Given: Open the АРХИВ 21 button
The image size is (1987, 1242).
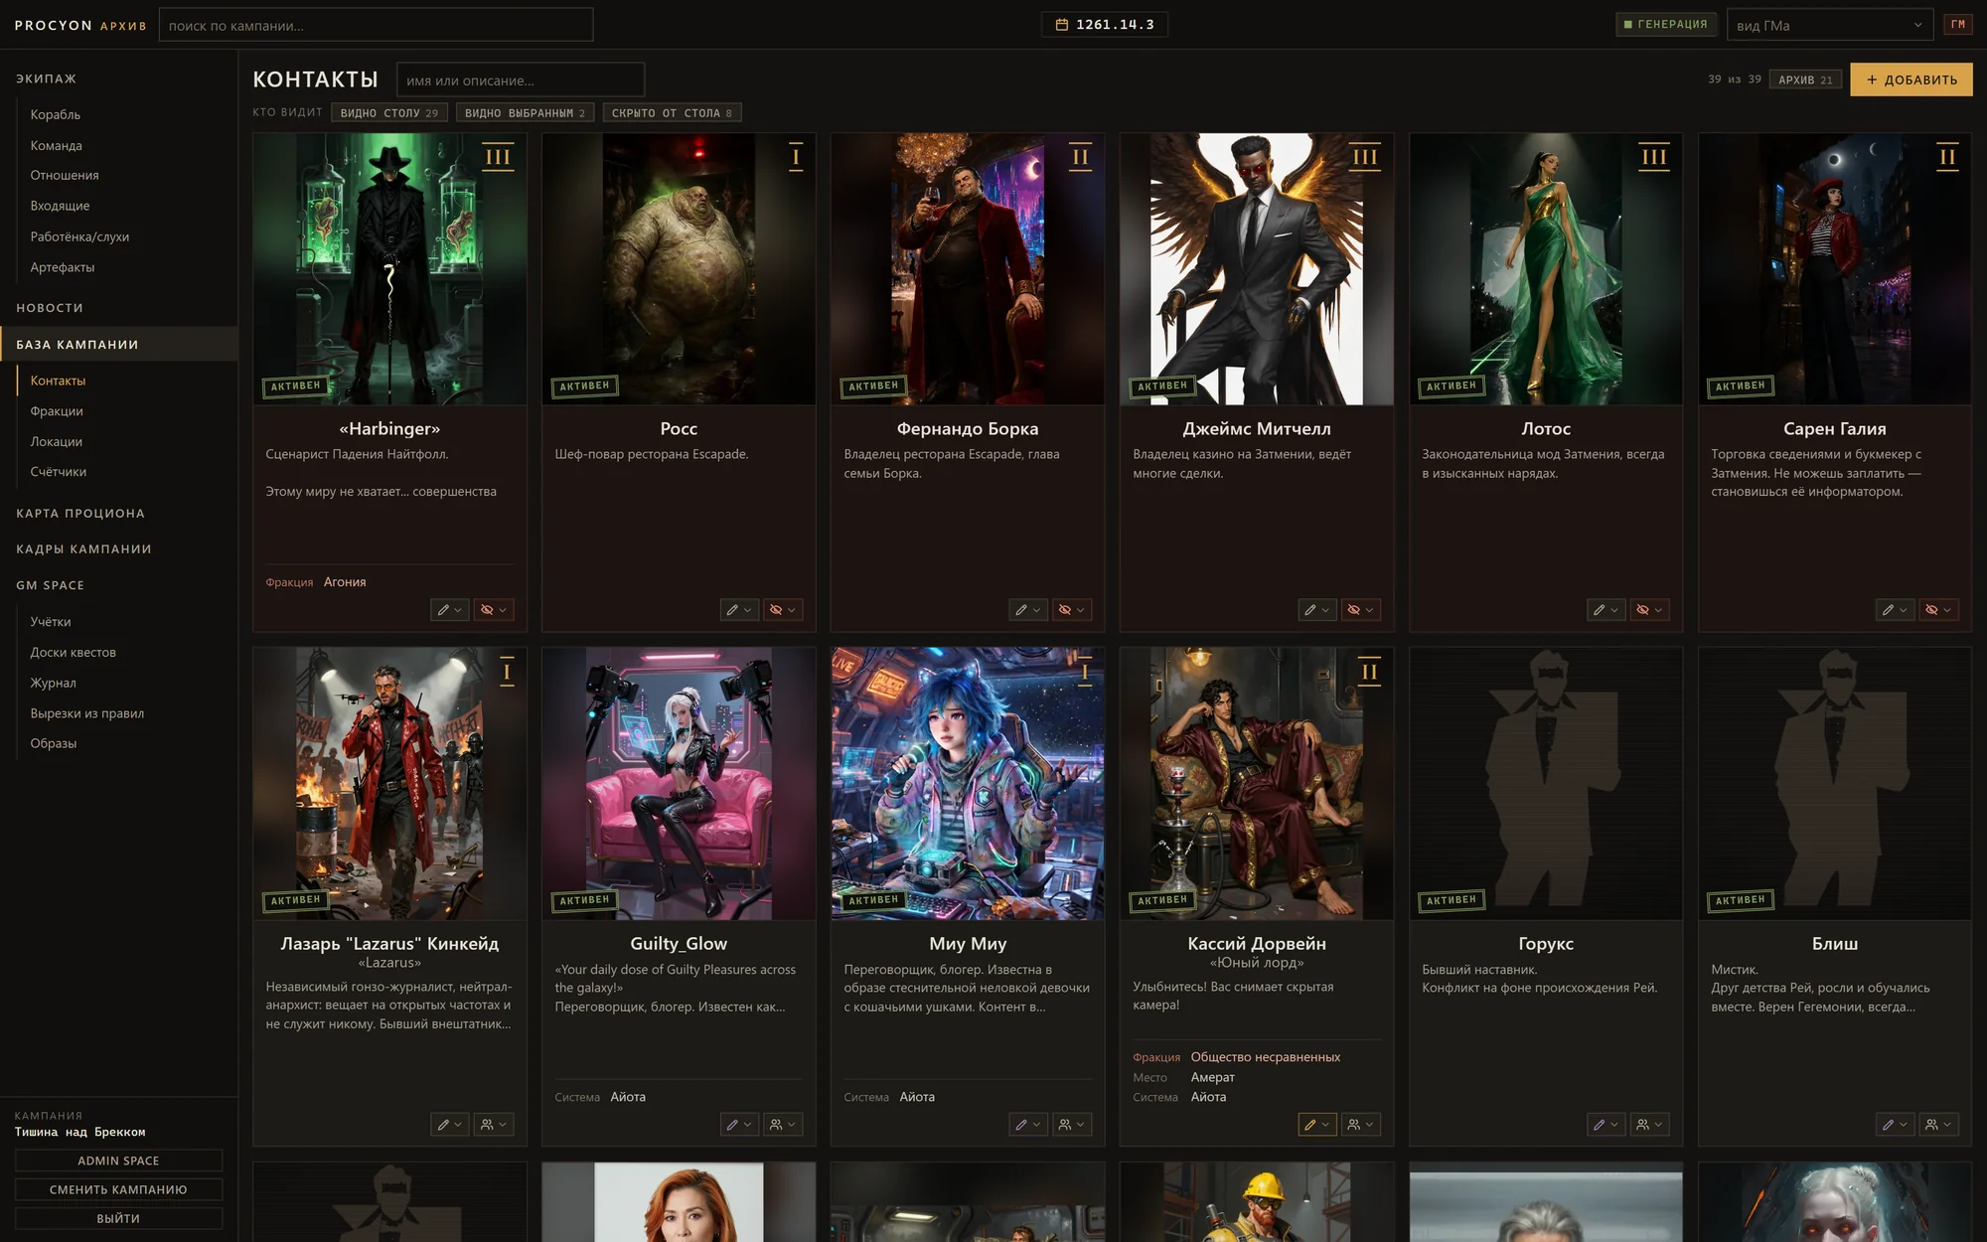Looking at the screenshot, I should [x=1805, y=79].
